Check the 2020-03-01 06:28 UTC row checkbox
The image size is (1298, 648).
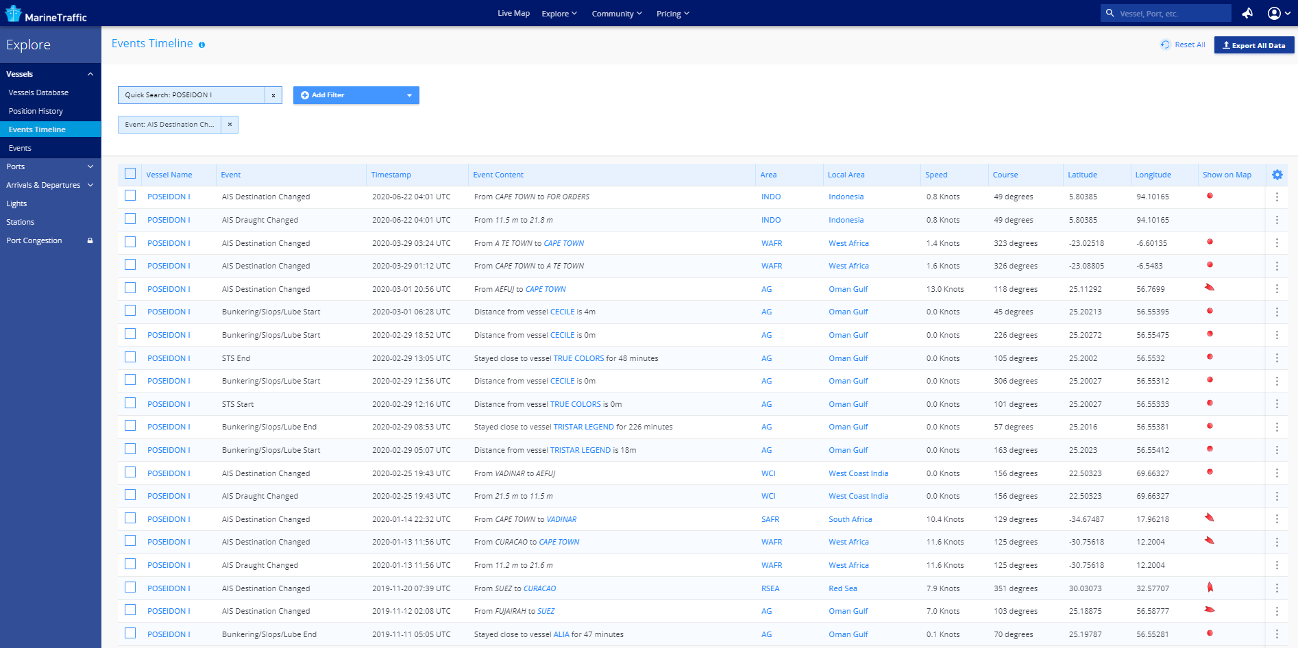pyautogui.click(x=130, y=311)
